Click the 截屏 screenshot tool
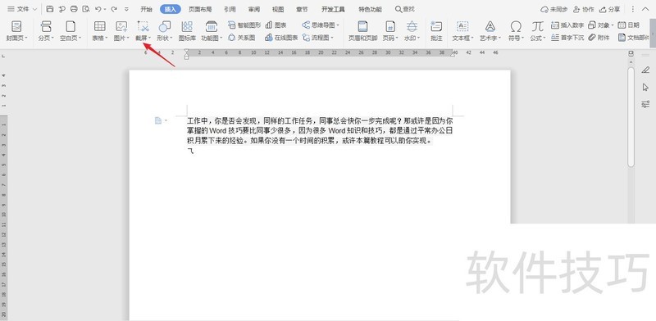 pyautogui.click(x=143, y=31)
